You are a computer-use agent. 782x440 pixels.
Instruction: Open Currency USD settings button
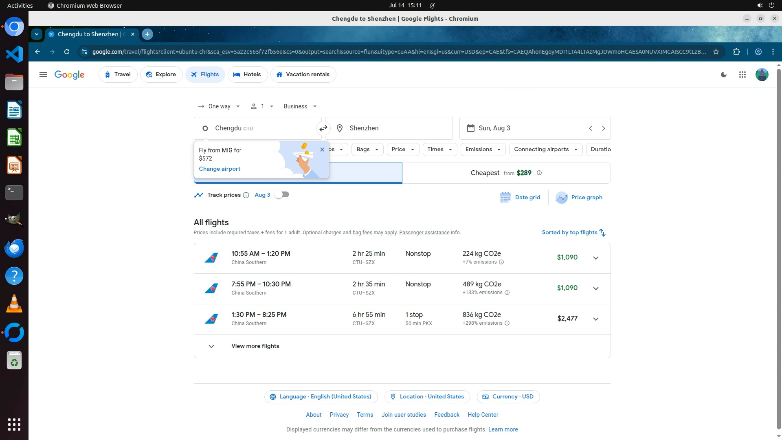(508, 397)
